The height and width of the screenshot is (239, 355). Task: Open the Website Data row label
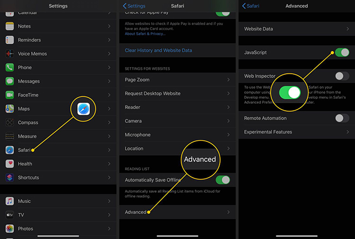pos(258,29)
